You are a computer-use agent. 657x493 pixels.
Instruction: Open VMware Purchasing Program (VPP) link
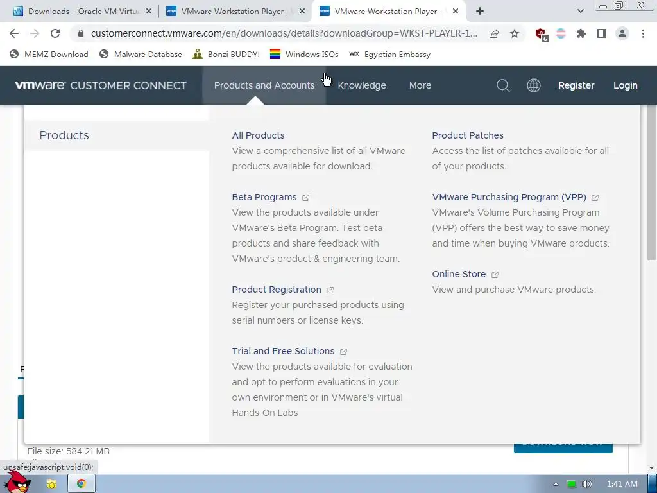[x=509, y=197]
